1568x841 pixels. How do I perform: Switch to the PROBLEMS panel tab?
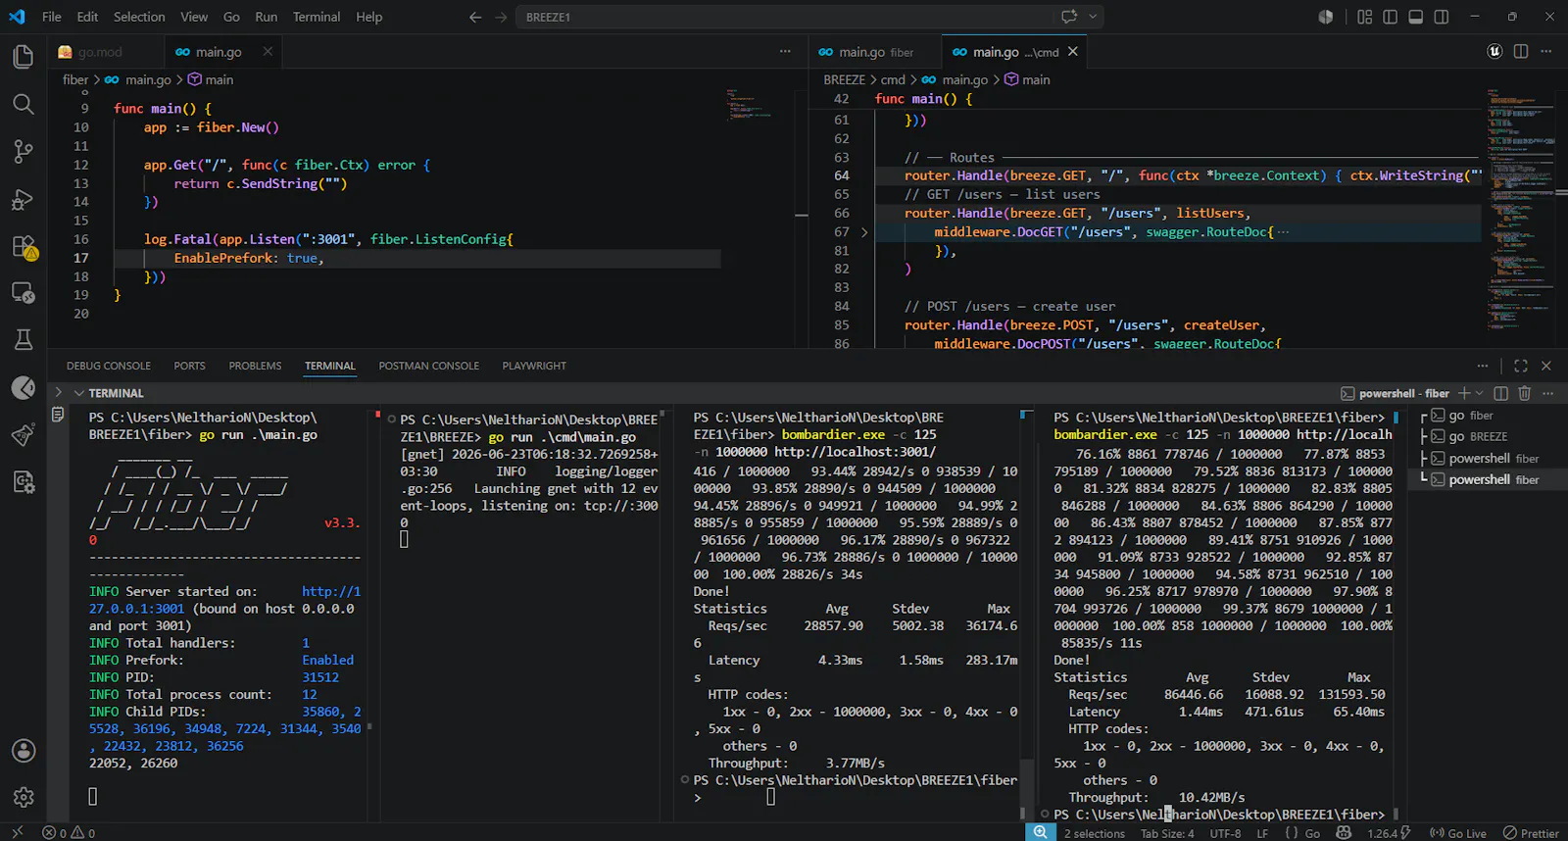coord(255,366)
